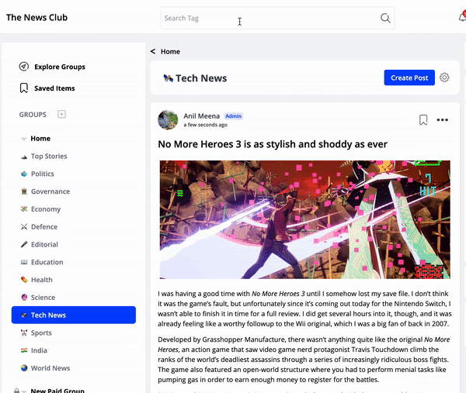Click the Governance building icon
The height and width of the screenshot is (393, 466).
[x=24, y=191]
